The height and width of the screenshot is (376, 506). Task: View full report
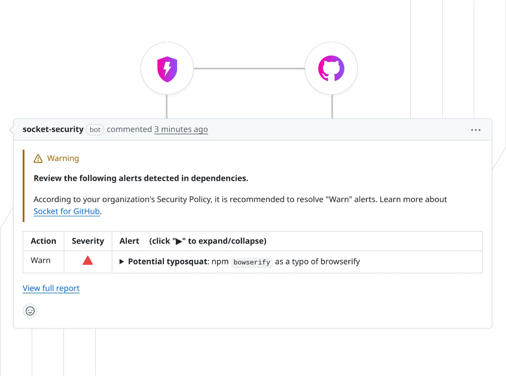pos(51,288)
